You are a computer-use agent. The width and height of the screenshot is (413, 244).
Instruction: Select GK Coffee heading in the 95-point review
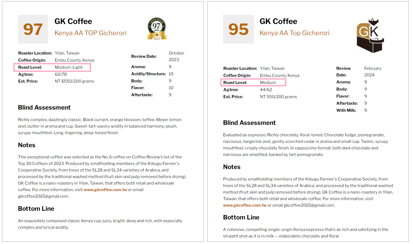click(278, 21)
